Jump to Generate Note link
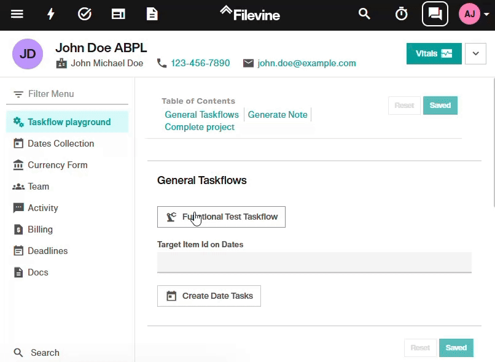 (x=278, y=115)
